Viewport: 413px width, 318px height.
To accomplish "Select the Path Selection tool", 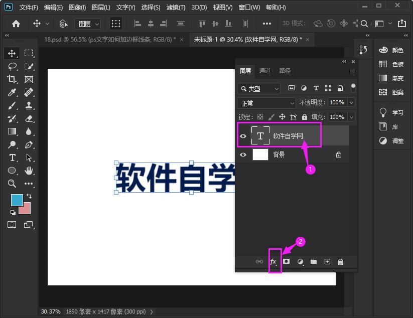I will (29, 157).
